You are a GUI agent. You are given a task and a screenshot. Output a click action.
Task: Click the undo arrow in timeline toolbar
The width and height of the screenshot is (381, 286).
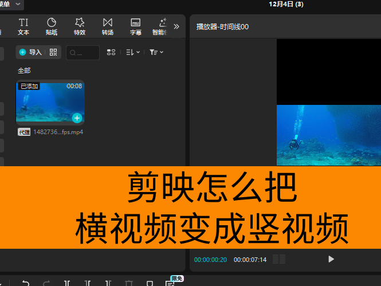tap(25, 283)
